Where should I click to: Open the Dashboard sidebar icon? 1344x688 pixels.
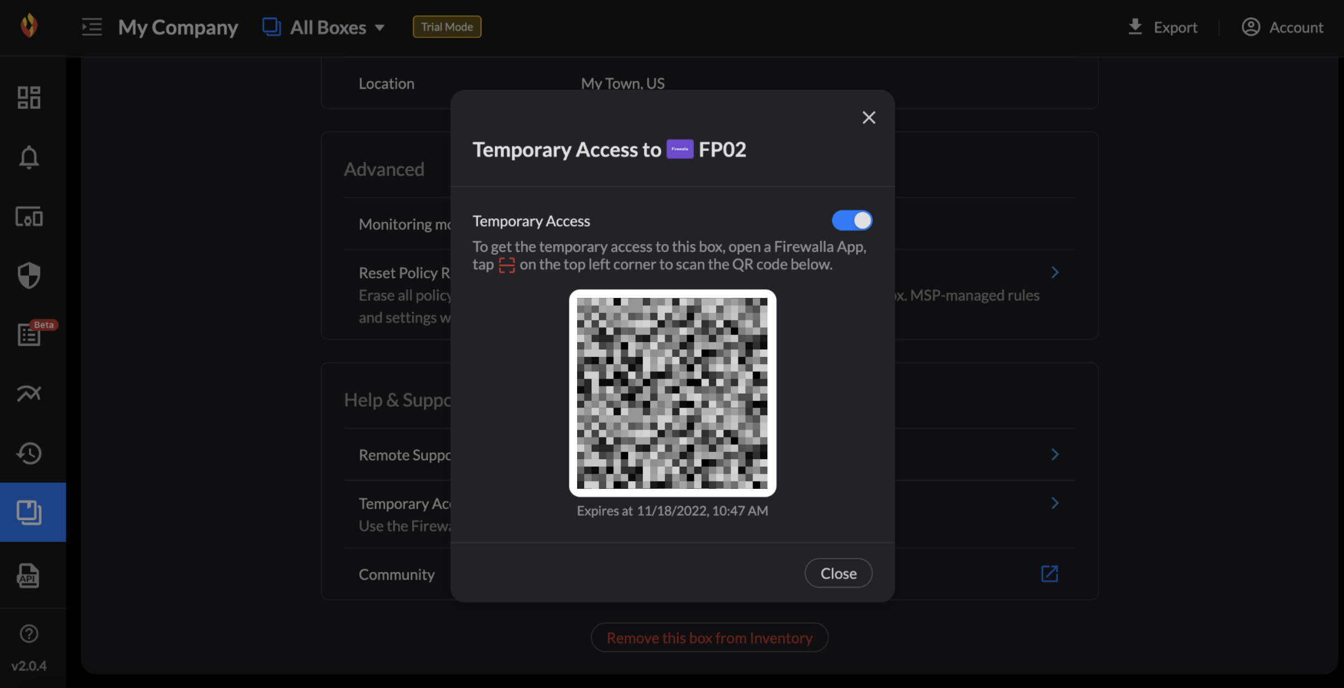pyautogui.click(x=29, y=98)
